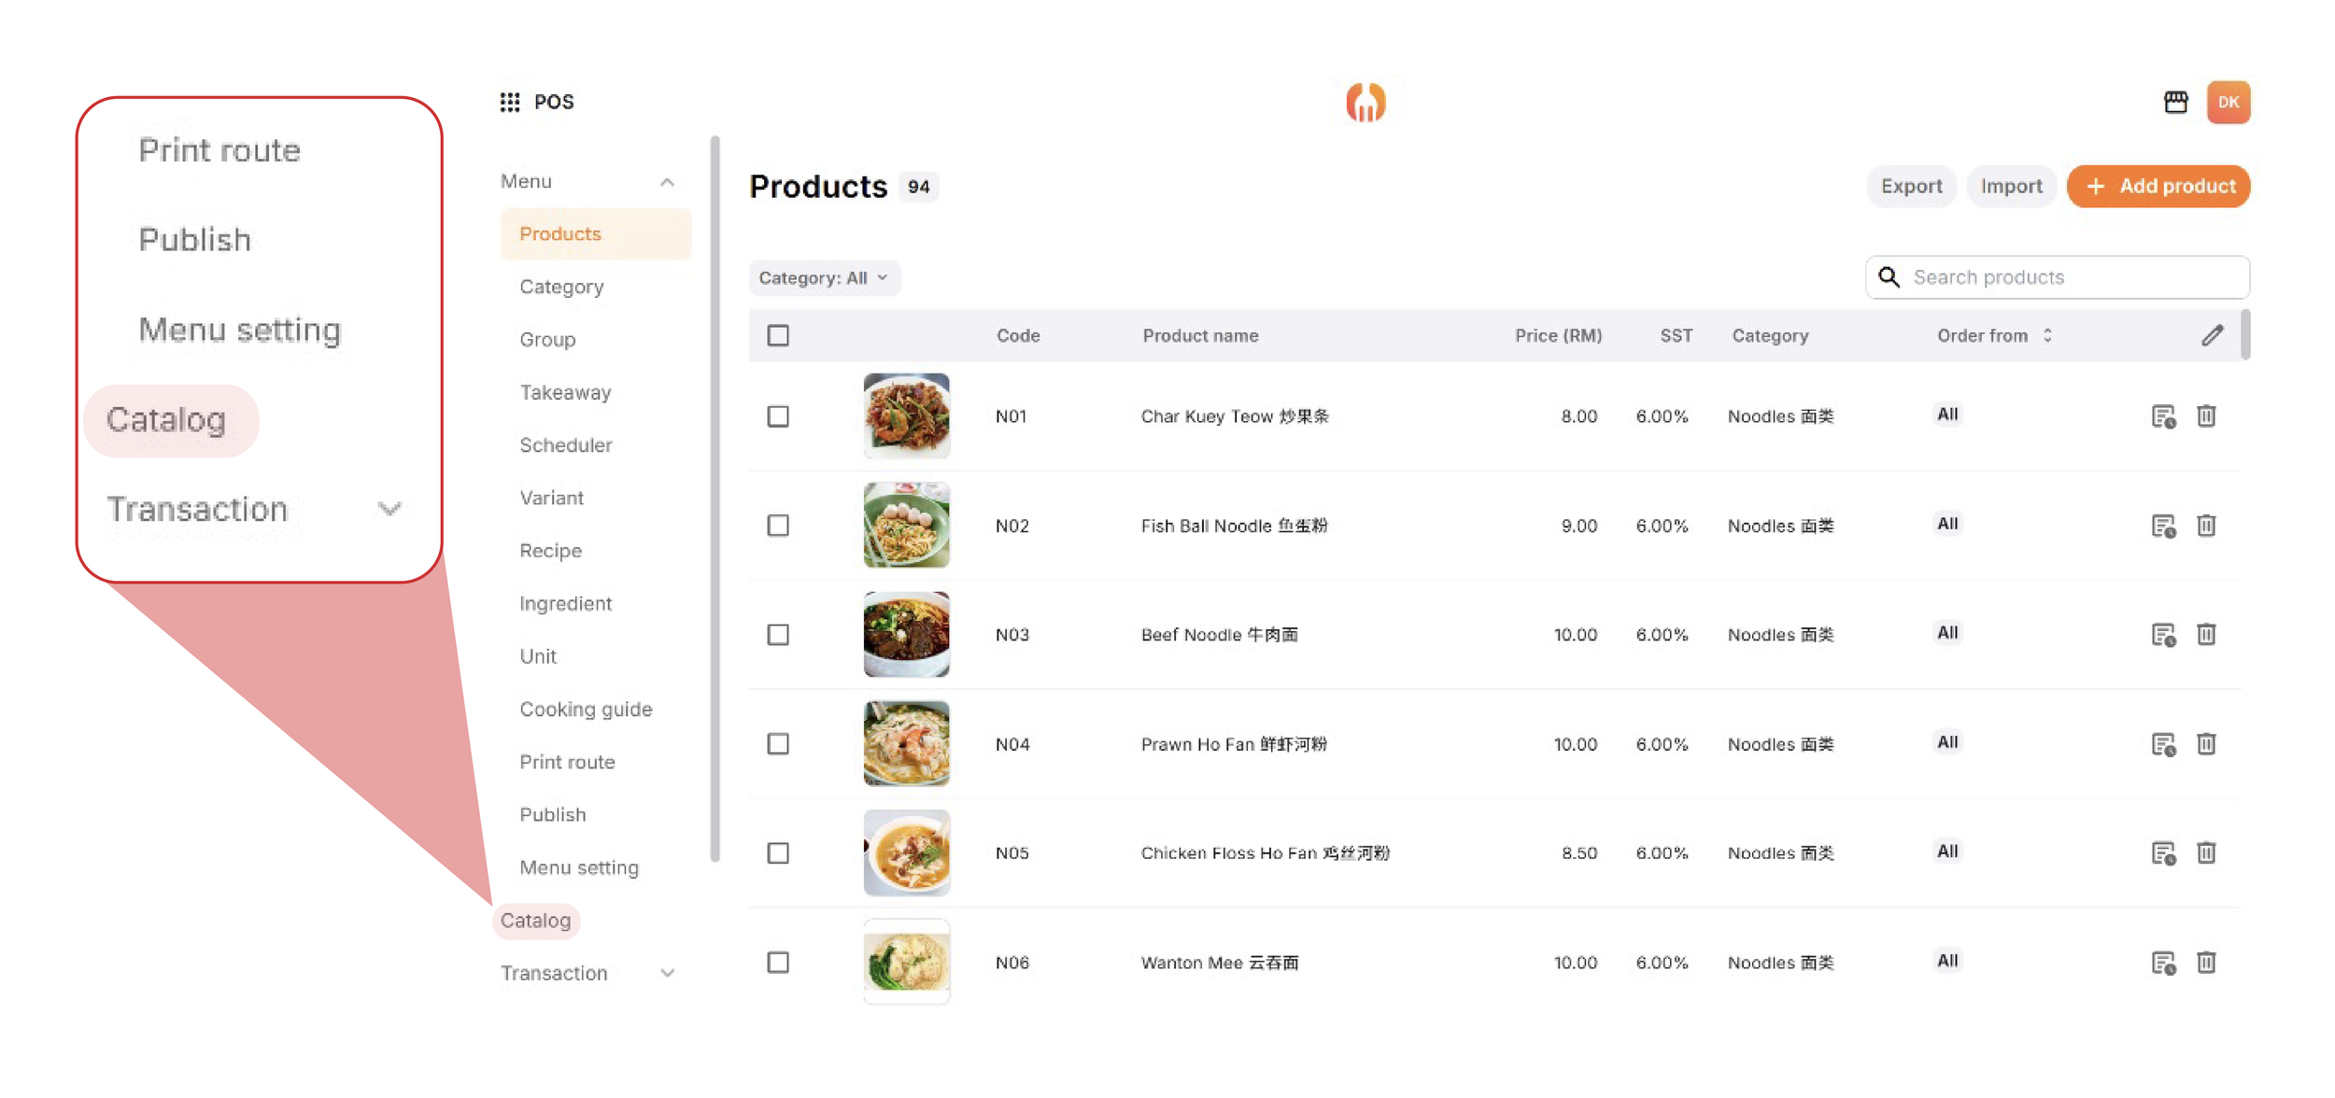Viewport: 2335px width, 1098px height.
Task: Open the DK user avatar
Action: (x=2228, y=102)
